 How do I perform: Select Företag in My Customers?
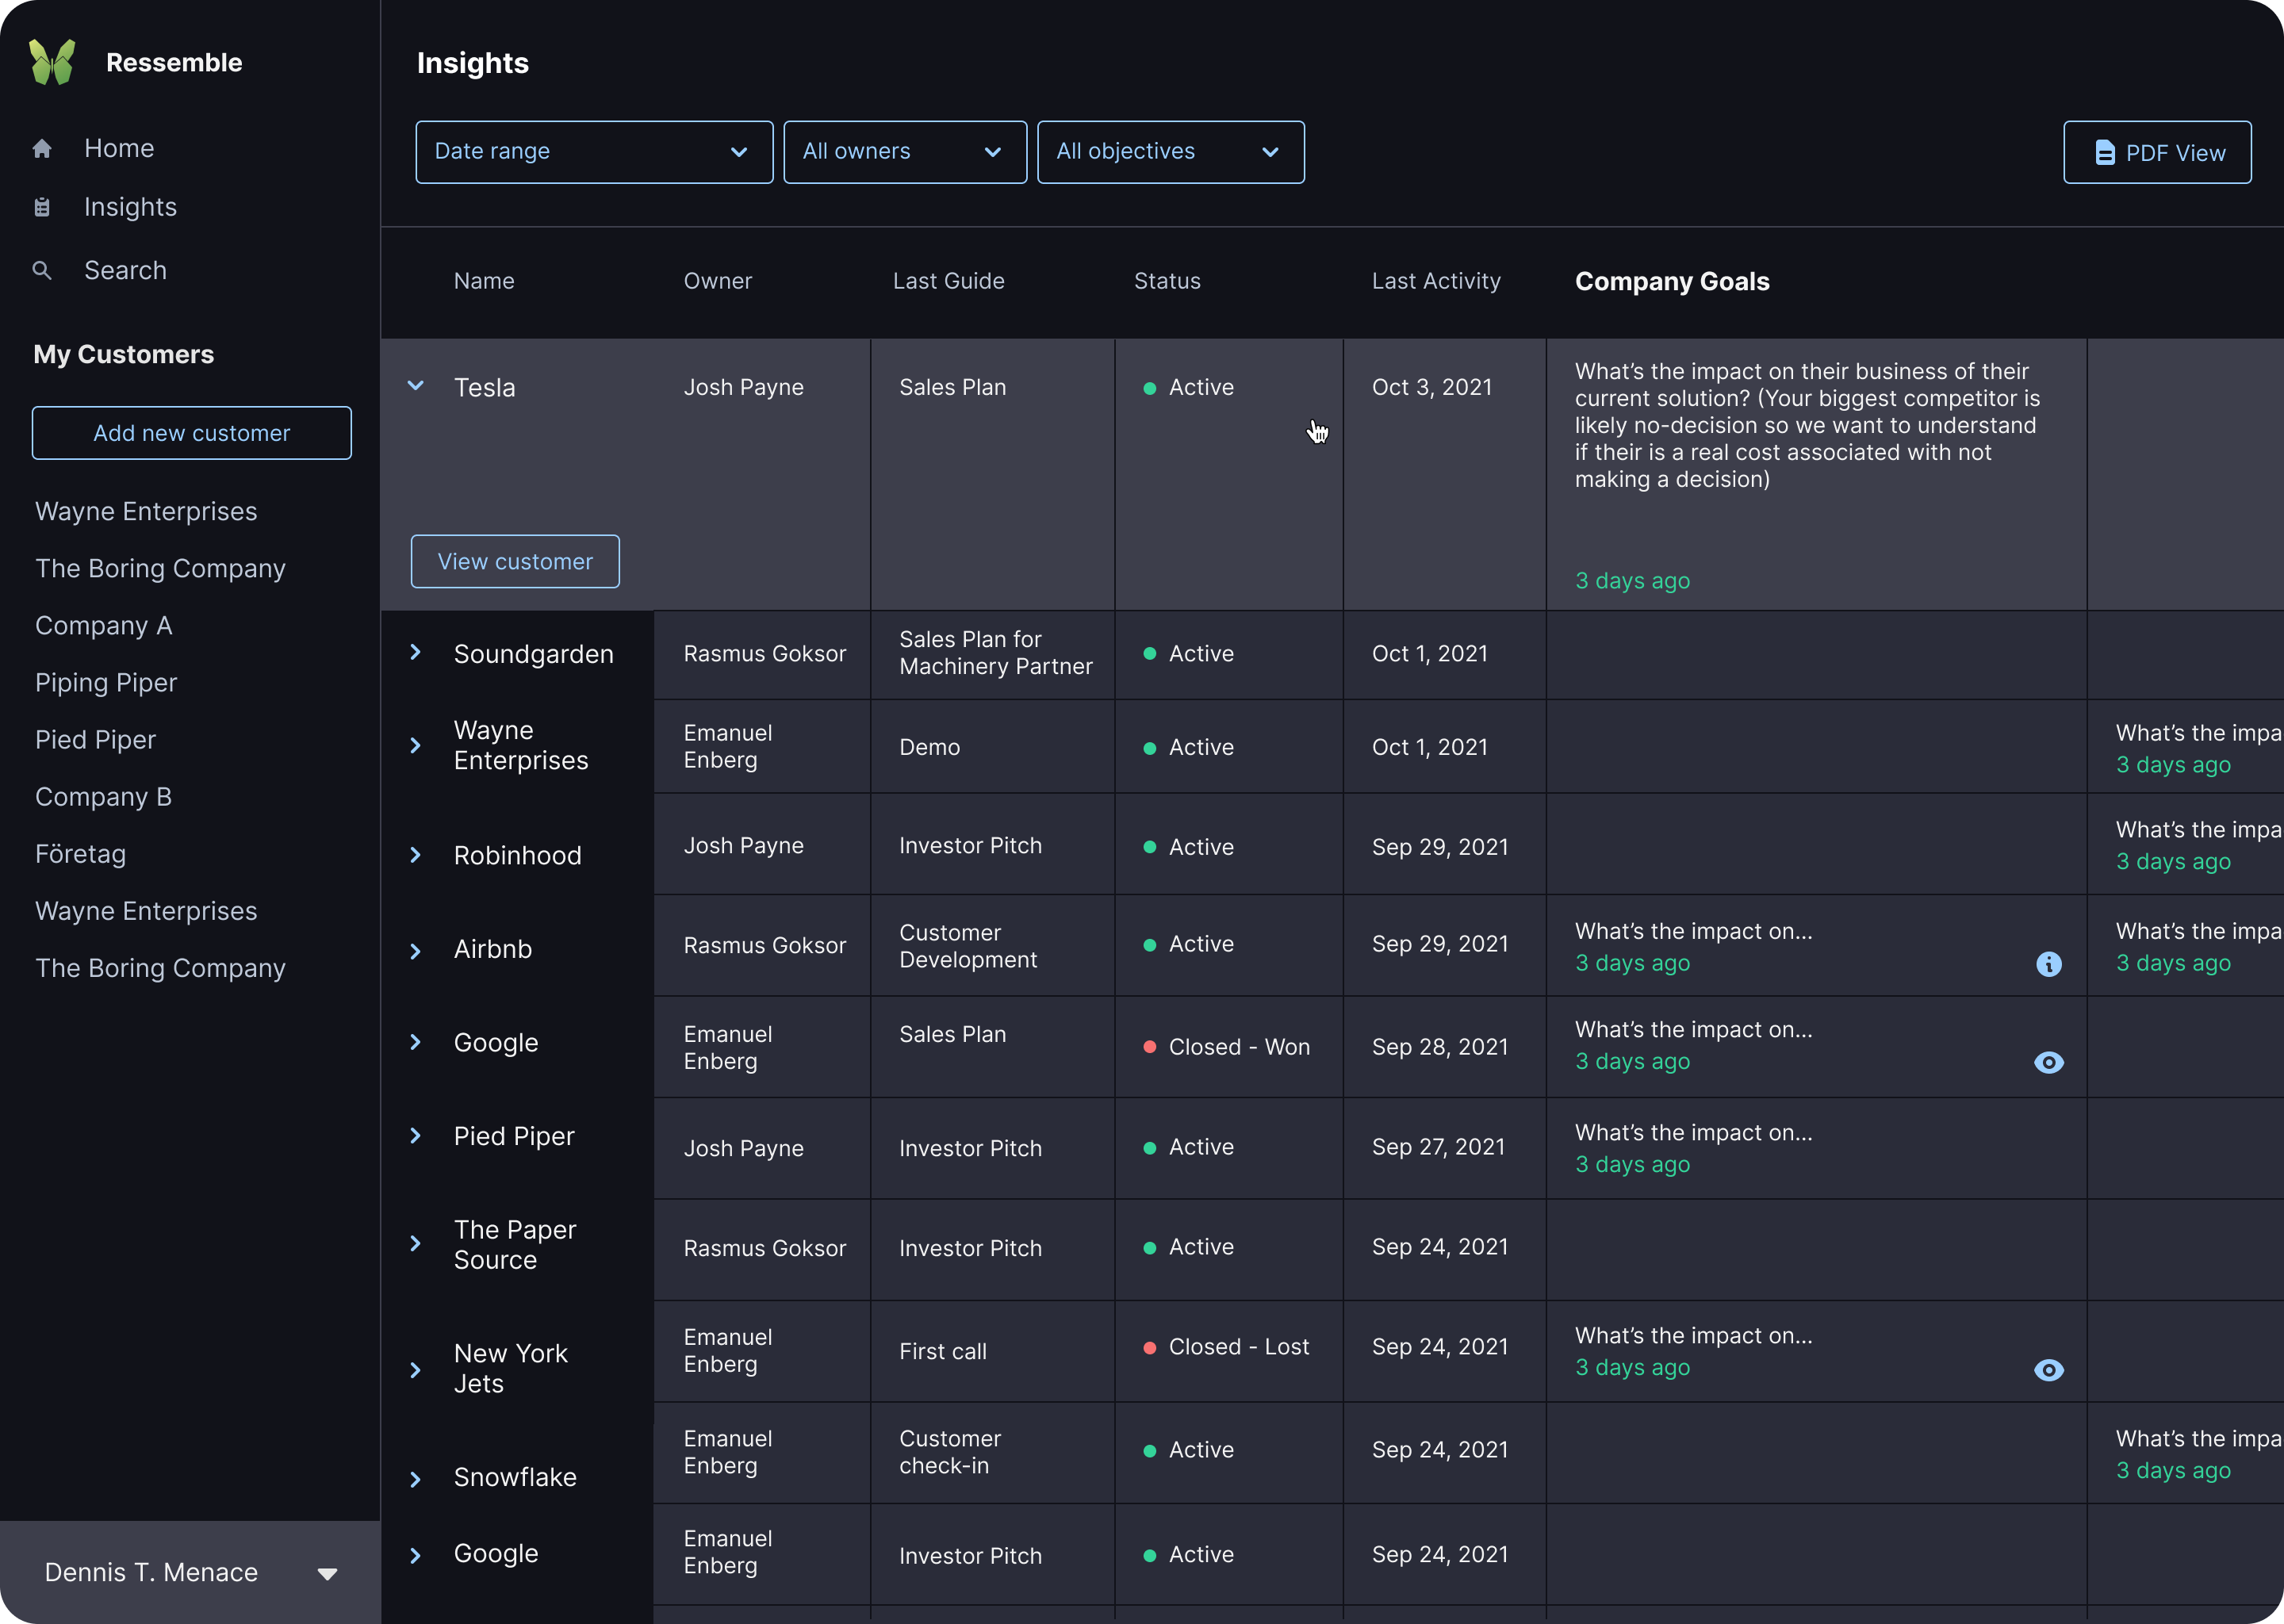coord(81,854)
